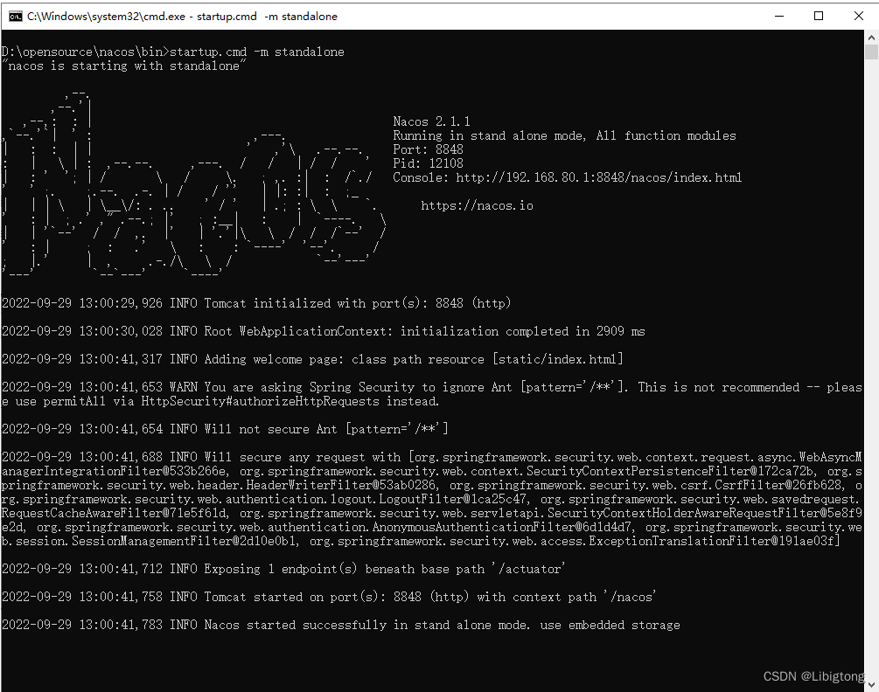This screenshot has width=879, height=692.
Task: Click the text 'use permitAll via HttpSecurity#authorizeHttpRequests instead'
Action: click(227, 401)
